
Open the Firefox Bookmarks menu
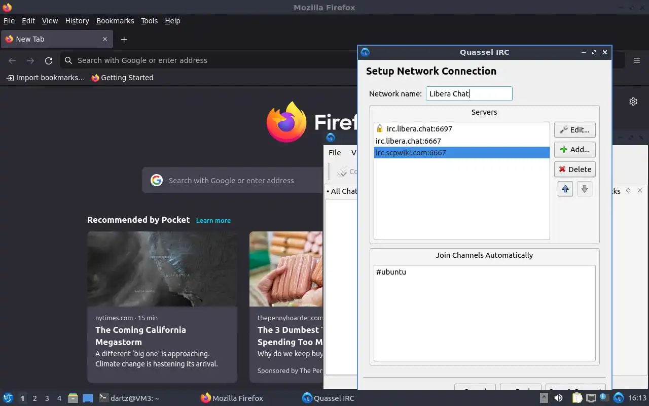pos(115,21)
